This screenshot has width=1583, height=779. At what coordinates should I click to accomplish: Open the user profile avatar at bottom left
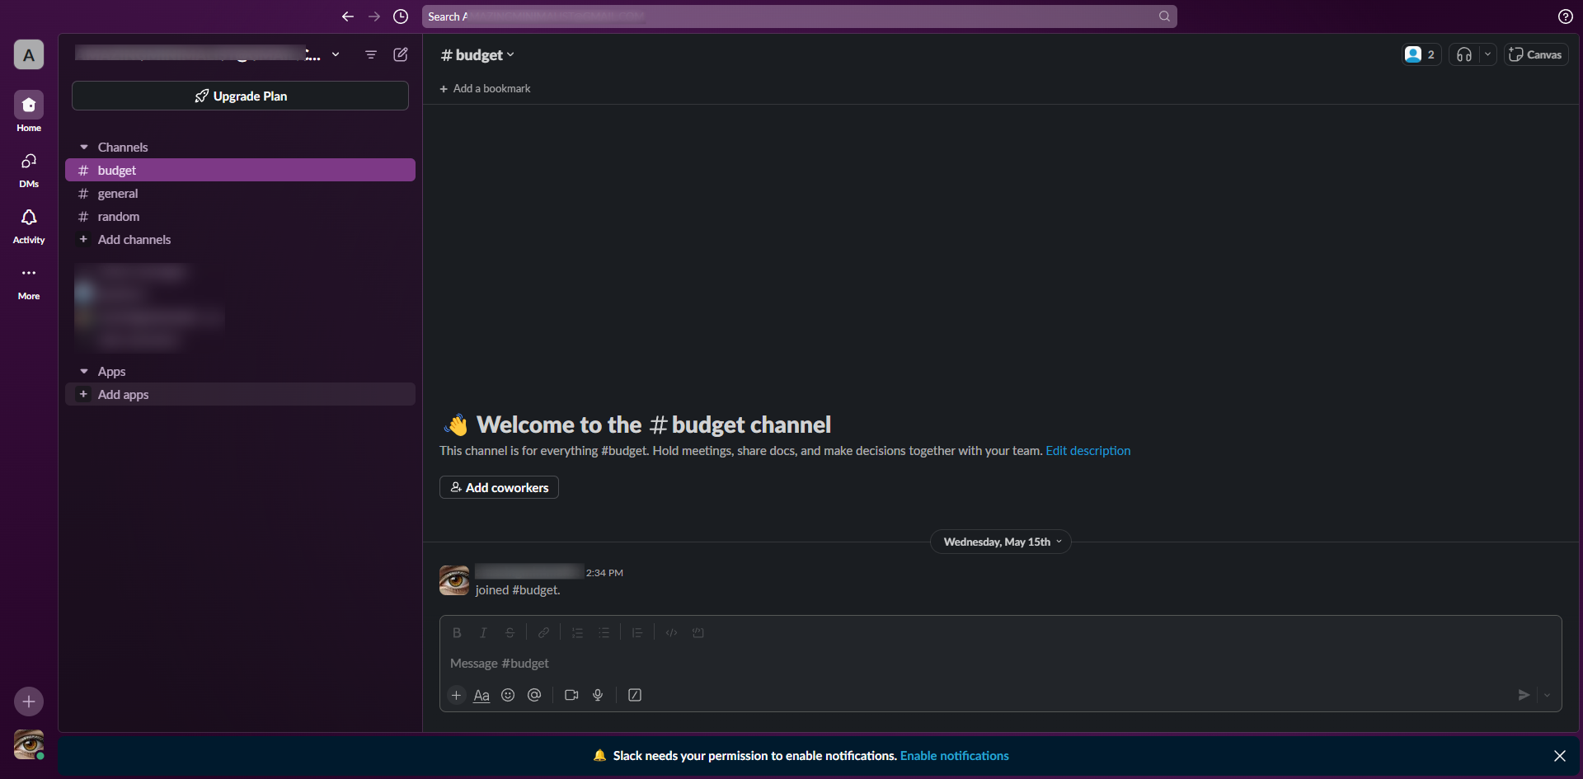click(x=29, y=744)
